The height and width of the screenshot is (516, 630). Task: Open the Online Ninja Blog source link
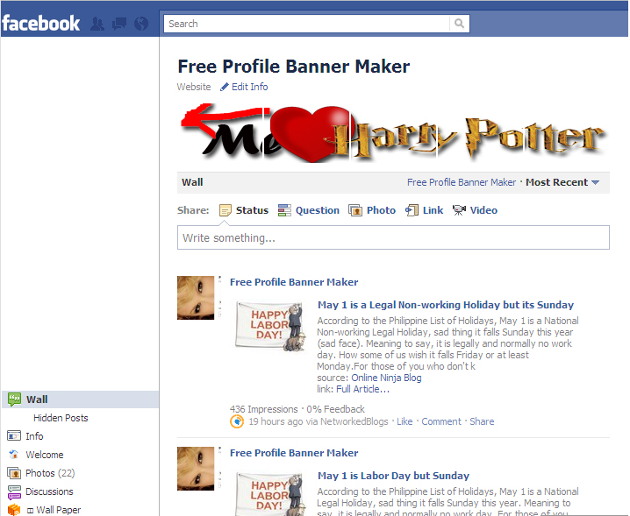tap(386, 378)
